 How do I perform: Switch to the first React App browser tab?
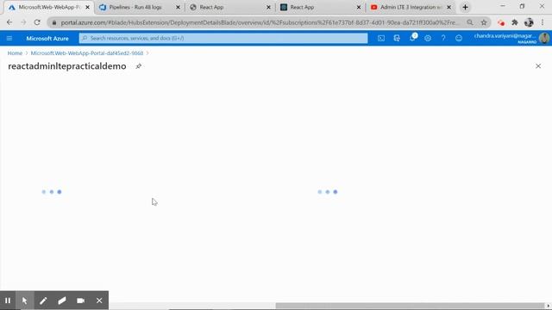point(211,7)
